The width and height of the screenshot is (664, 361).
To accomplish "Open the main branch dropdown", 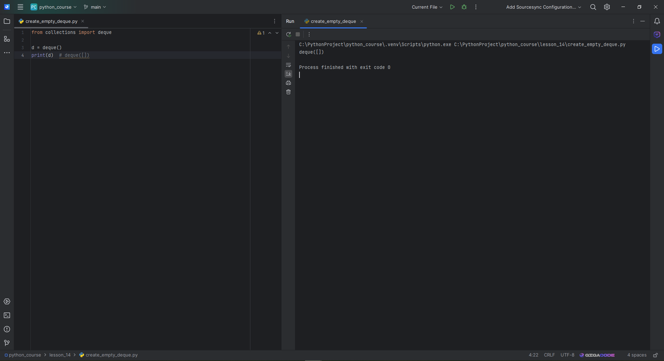I will [x=95, y=7].
